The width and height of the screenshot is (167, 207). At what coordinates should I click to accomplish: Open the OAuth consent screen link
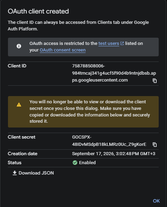point(63,50)
